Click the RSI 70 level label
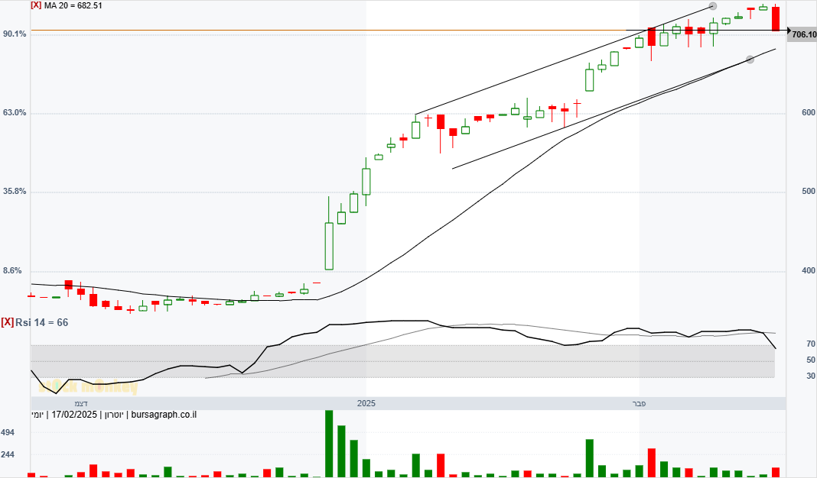The width and height of the screenshot is (817, 478). tap(811, 344)
